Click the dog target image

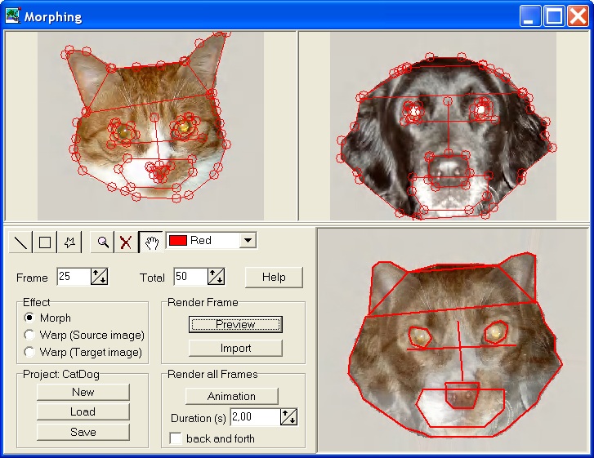(x=443, y=126)
